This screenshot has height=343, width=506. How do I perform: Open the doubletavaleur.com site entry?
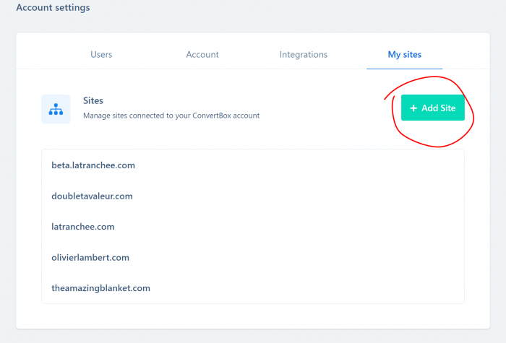point(92,196)
